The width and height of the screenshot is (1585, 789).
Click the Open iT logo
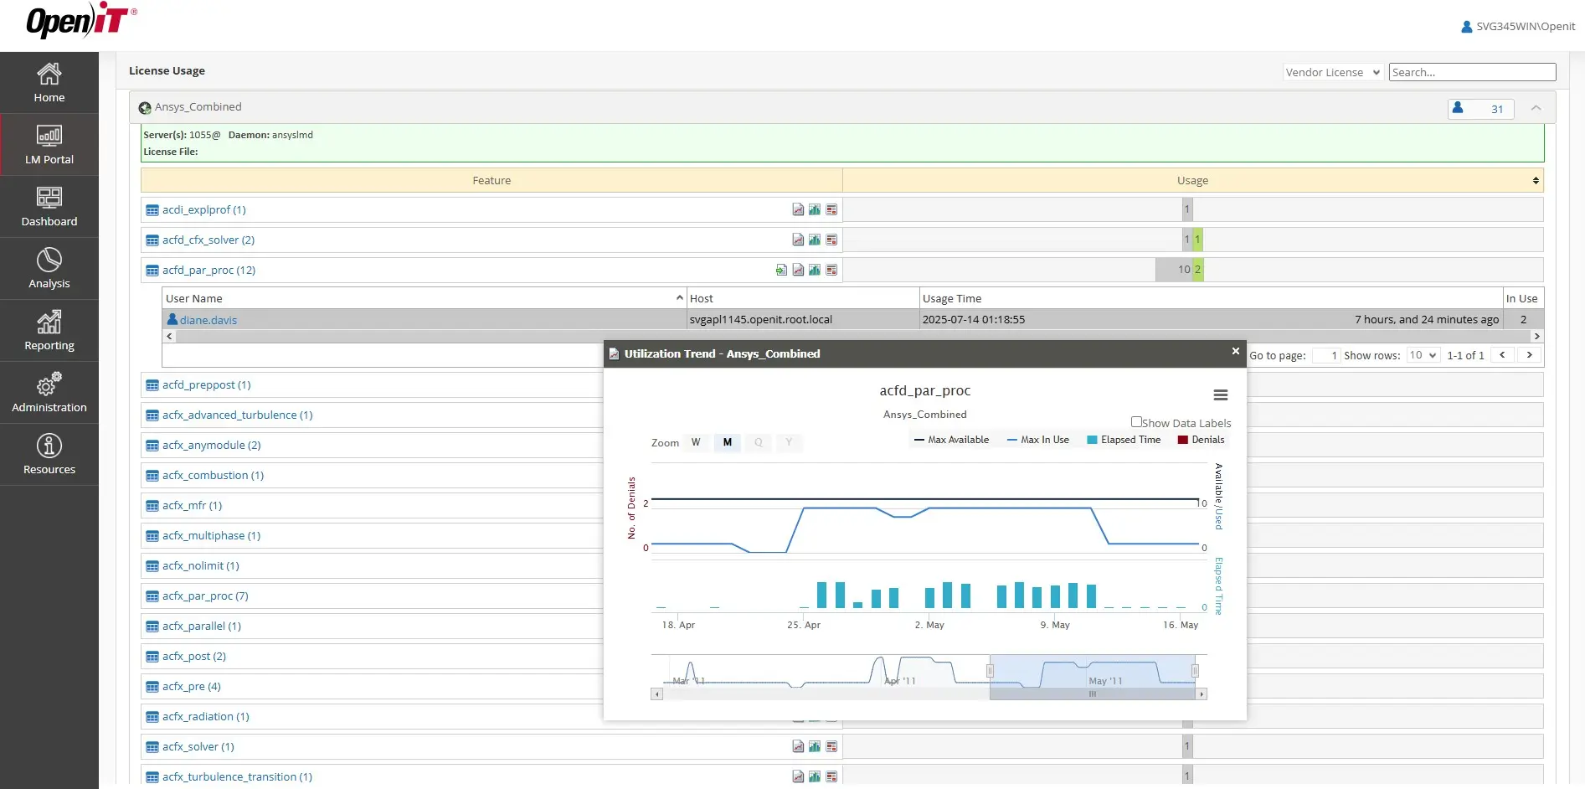click(81, 20)
